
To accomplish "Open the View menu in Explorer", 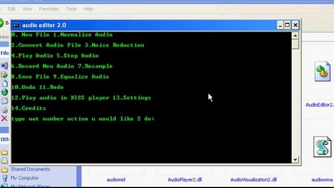I will point(27,9).
